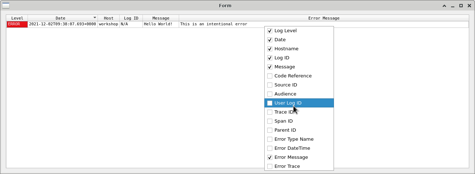Hide the Error Message column via menu
The image size is (475, 174).
click(270, 157)
